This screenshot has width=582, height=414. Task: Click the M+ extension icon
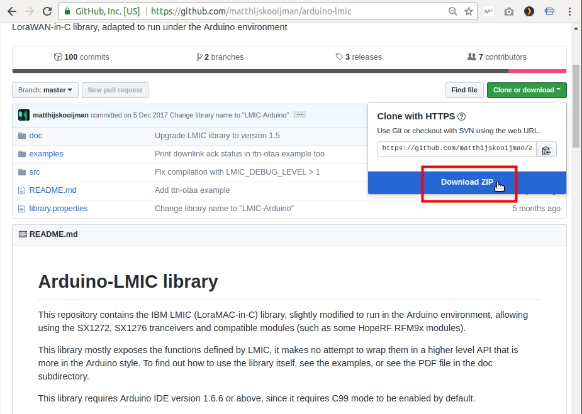point(489,11)
